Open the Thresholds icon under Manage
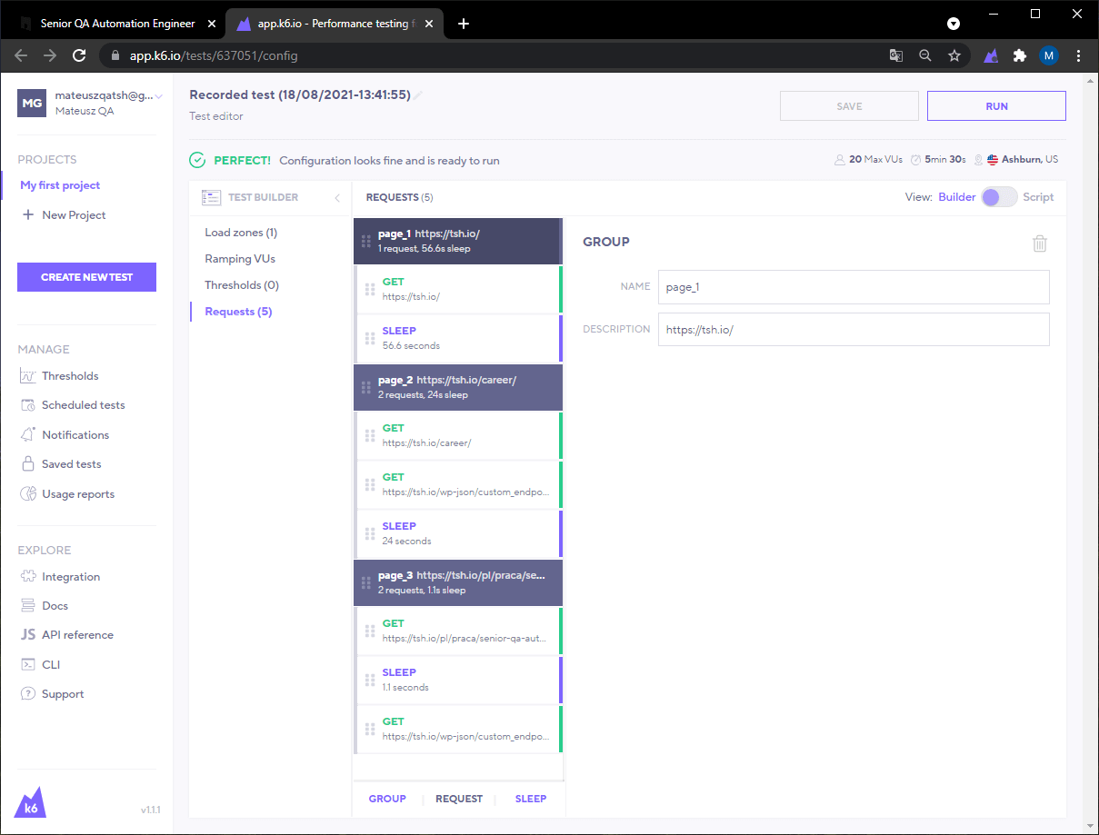Screen dimensions: 1099x835 click(x=27, y=376)
